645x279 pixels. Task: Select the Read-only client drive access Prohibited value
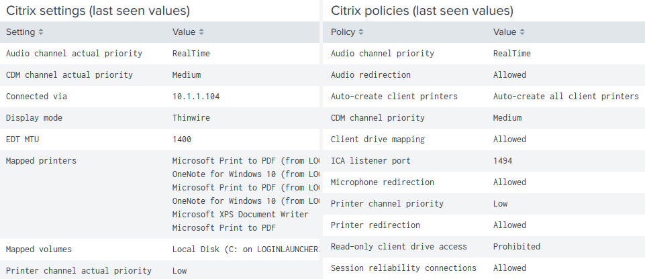click(516, 247)
